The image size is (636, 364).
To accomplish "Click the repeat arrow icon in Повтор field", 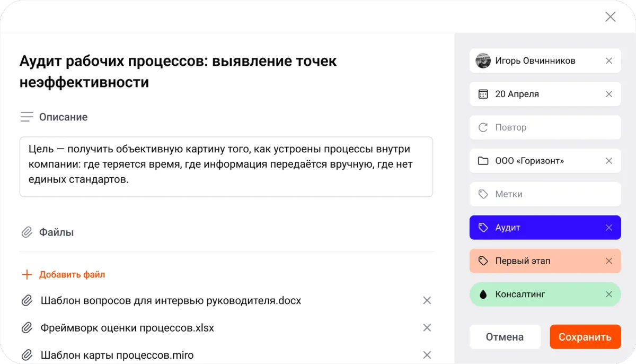I will click(483, 127).
